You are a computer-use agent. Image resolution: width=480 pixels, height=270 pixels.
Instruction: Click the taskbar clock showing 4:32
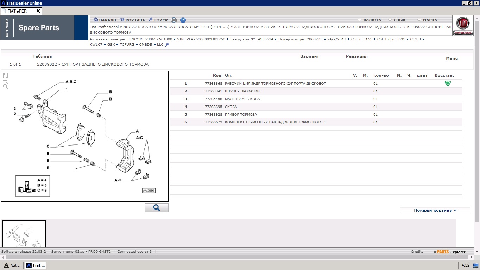pos(465,265)
